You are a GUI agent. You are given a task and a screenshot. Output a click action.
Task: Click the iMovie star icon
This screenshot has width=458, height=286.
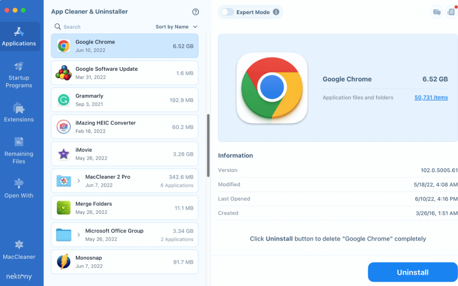point(63,154)
